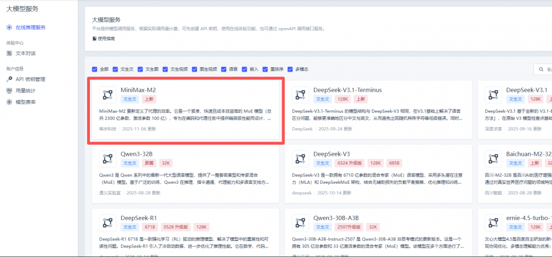The height and width of the screenshot is (257, 552).
Task: Open the DeepSeek-V3.1-Terminus model title
Action: pos(347,90)
